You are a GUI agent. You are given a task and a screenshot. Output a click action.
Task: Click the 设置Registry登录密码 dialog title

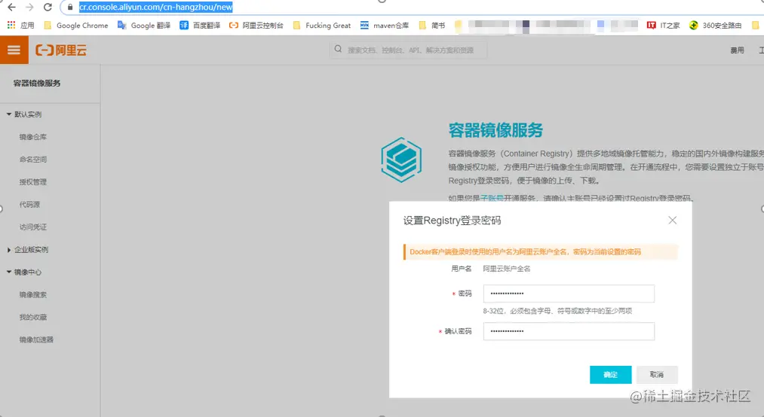453,221
